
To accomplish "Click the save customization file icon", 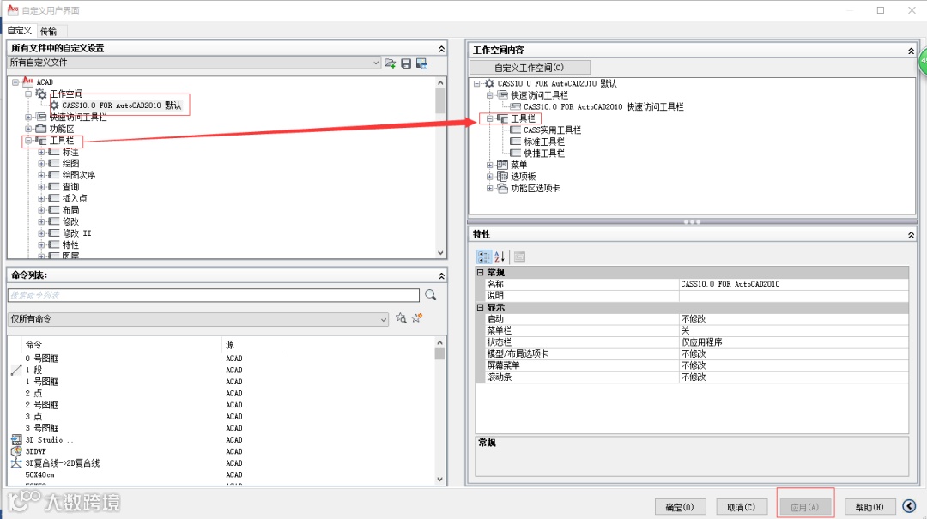I will (x=406, y=63).
